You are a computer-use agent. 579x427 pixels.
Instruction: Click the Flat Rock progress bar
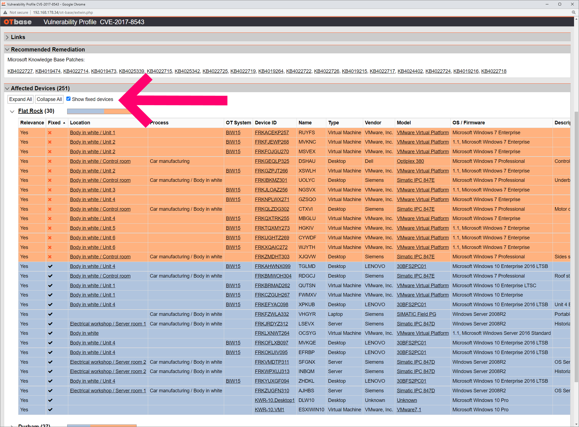pos(102,111)
